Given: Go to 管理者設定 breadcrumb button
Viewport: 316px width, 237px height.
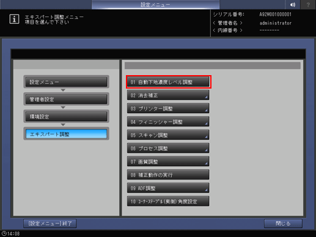Looking at the screenshot, I should (x=66, y=99).
